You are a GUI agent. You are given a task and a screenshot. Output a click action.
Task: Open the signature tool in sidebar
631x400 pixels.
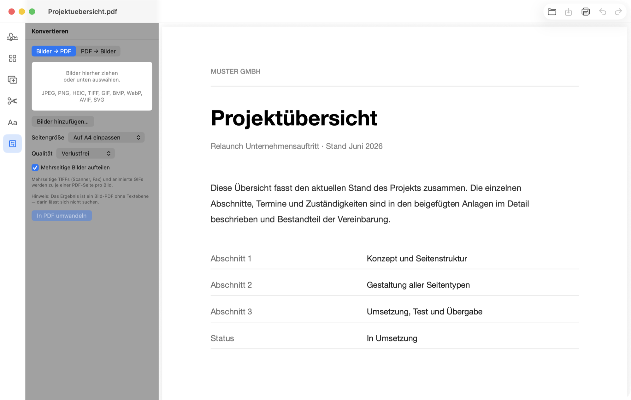(x=12, y=37)
